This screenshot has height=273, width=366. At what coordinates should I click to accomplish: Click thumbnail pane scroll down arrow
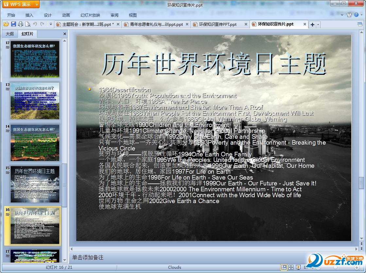coord(65,260)
